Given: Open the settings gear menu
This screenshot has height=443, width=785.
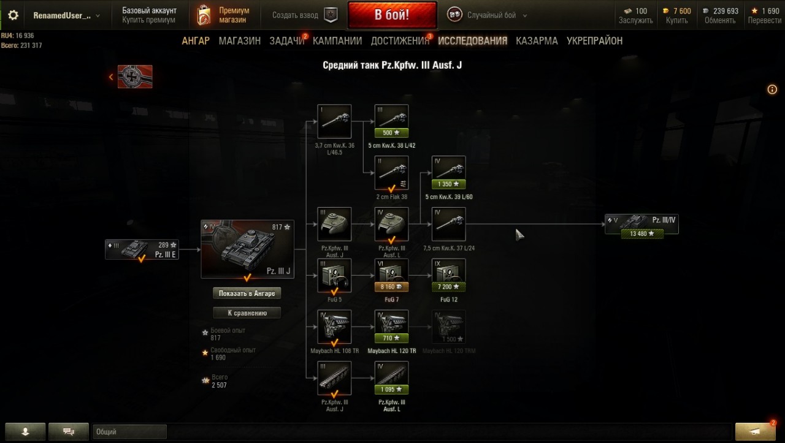Looking at the screenshot, I should pyautogui.click(x=13, y=15).
